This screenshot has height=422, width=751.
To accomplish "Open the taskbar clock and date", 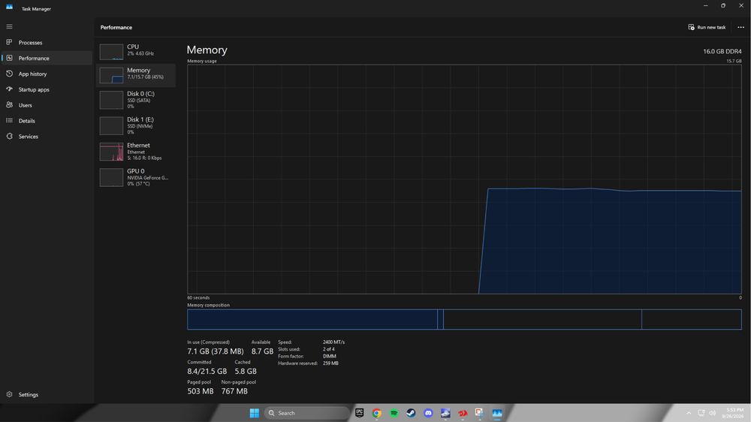I will pyautogui.click(x=733, y=413).
